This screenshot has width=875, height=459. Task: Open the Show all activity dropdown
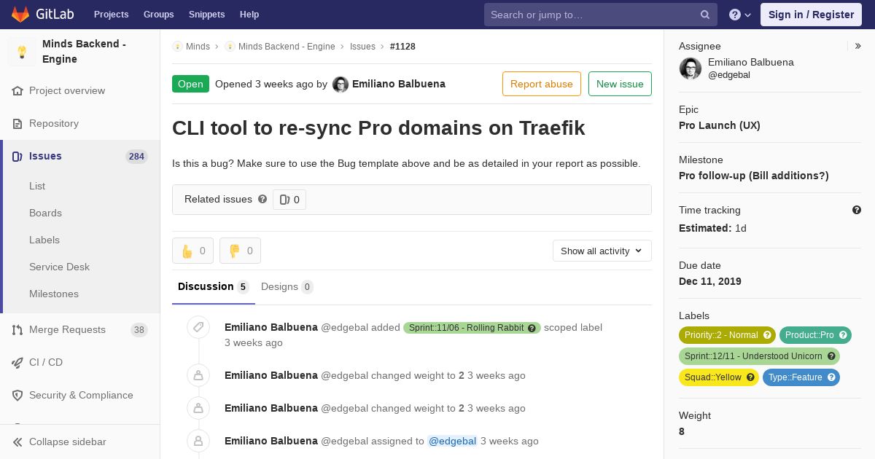602,251
